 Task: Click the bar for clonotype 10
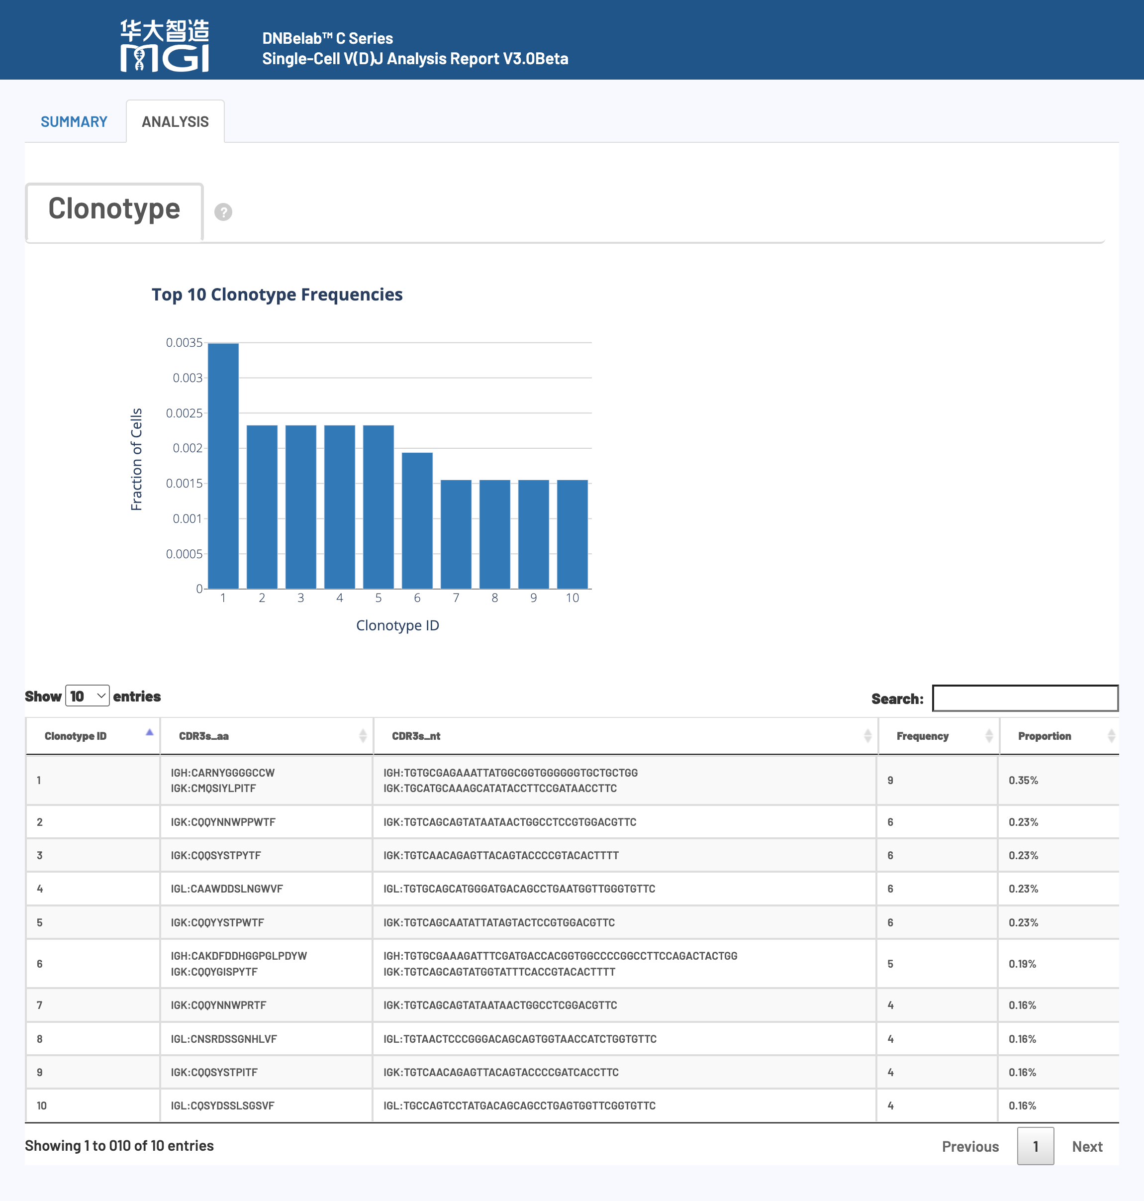[572, 534]
